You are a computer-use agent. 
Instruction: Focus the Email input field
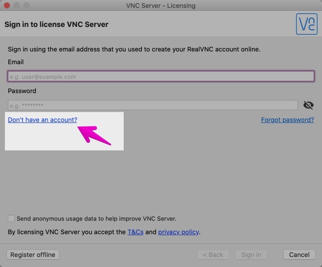click(161, 76)
